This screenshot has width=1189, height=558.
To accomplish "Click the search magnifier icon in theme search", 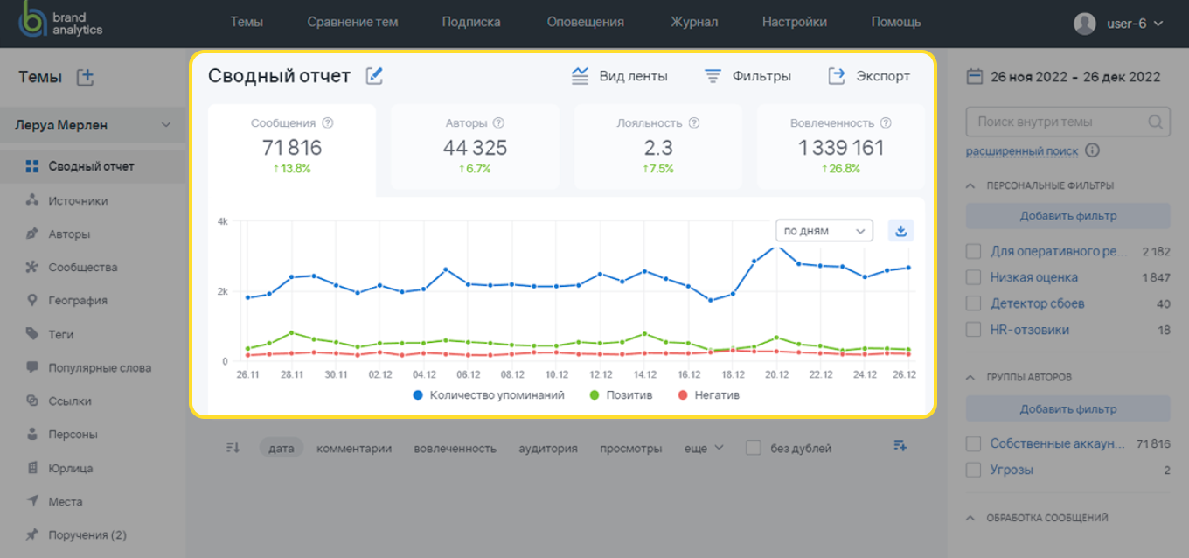I will point(1156,122).
